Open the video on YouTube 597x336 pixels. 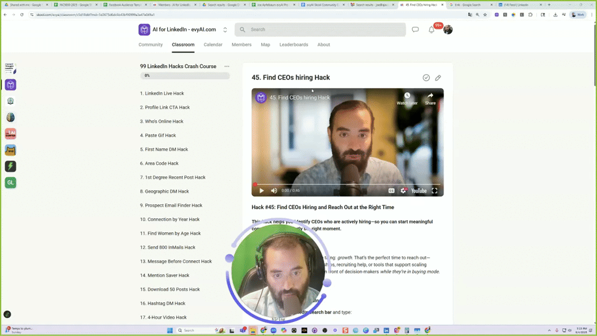point(419,191)
